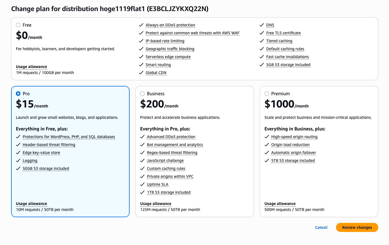Click the High-speed origin routing term

point(294,137)
